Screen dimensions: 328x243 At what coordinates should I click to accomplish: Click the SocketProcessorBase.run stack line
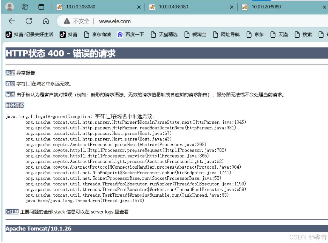click(x=123, y=178)
